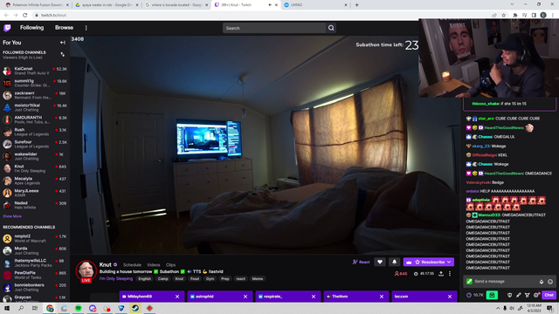Image resolution: width=559 pixels, height=314 pixels.
Task: Click the English tag
Action: (x=144, y=279)
